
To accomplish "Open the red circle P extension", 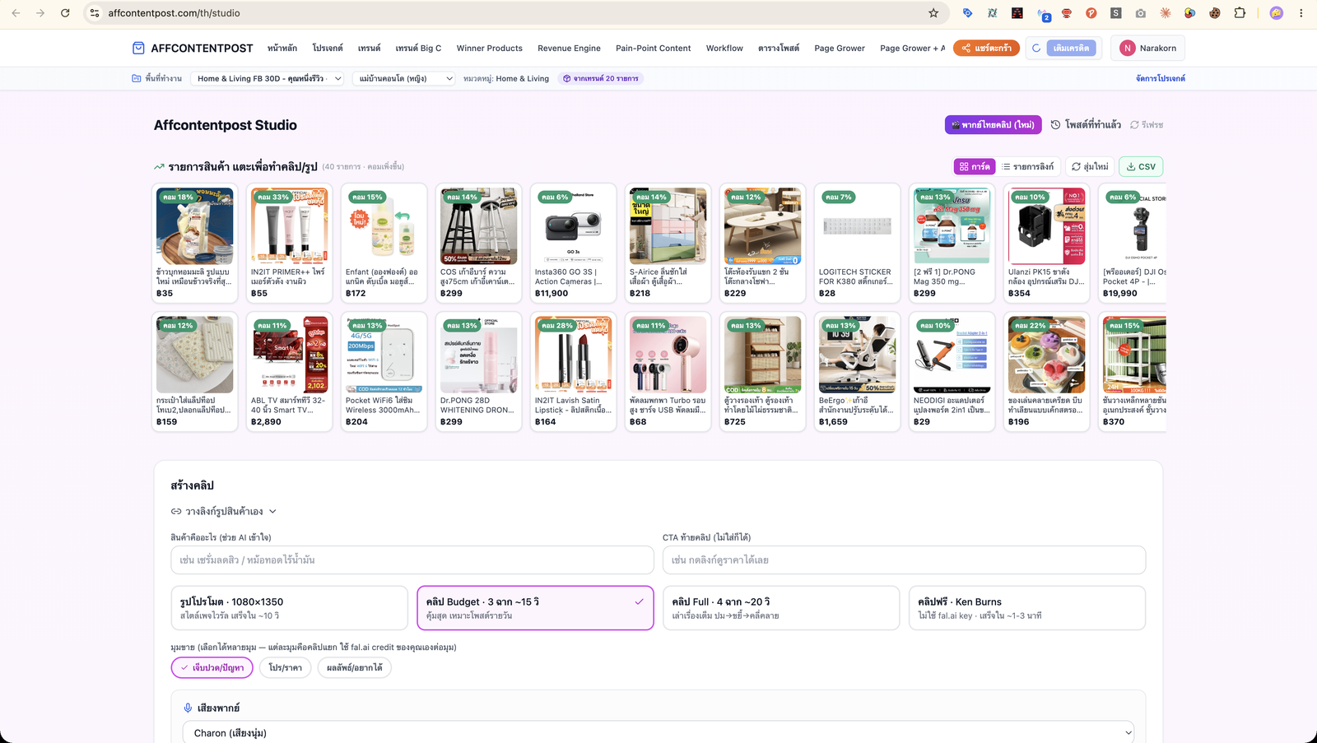I will (x=1091, y=13).
